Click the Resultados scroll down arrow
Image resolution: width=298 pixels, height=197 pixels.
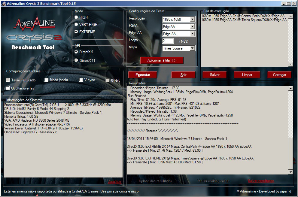coord(290,172)
